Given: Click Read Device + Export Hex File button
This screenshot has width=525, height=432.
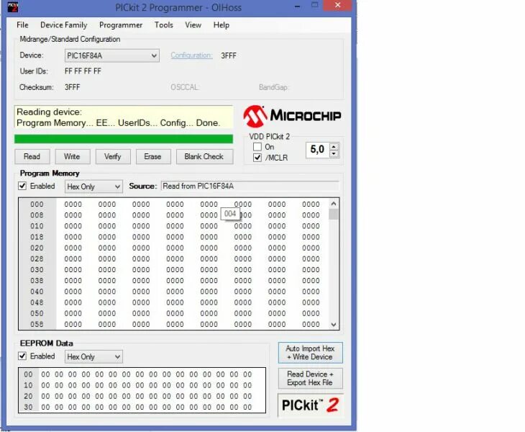Looking at the screenshot, I should point(311,379).
